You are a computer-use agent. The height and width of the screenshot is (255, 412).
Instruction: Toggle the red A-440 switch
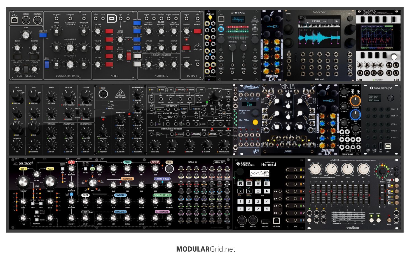point(186,48)
